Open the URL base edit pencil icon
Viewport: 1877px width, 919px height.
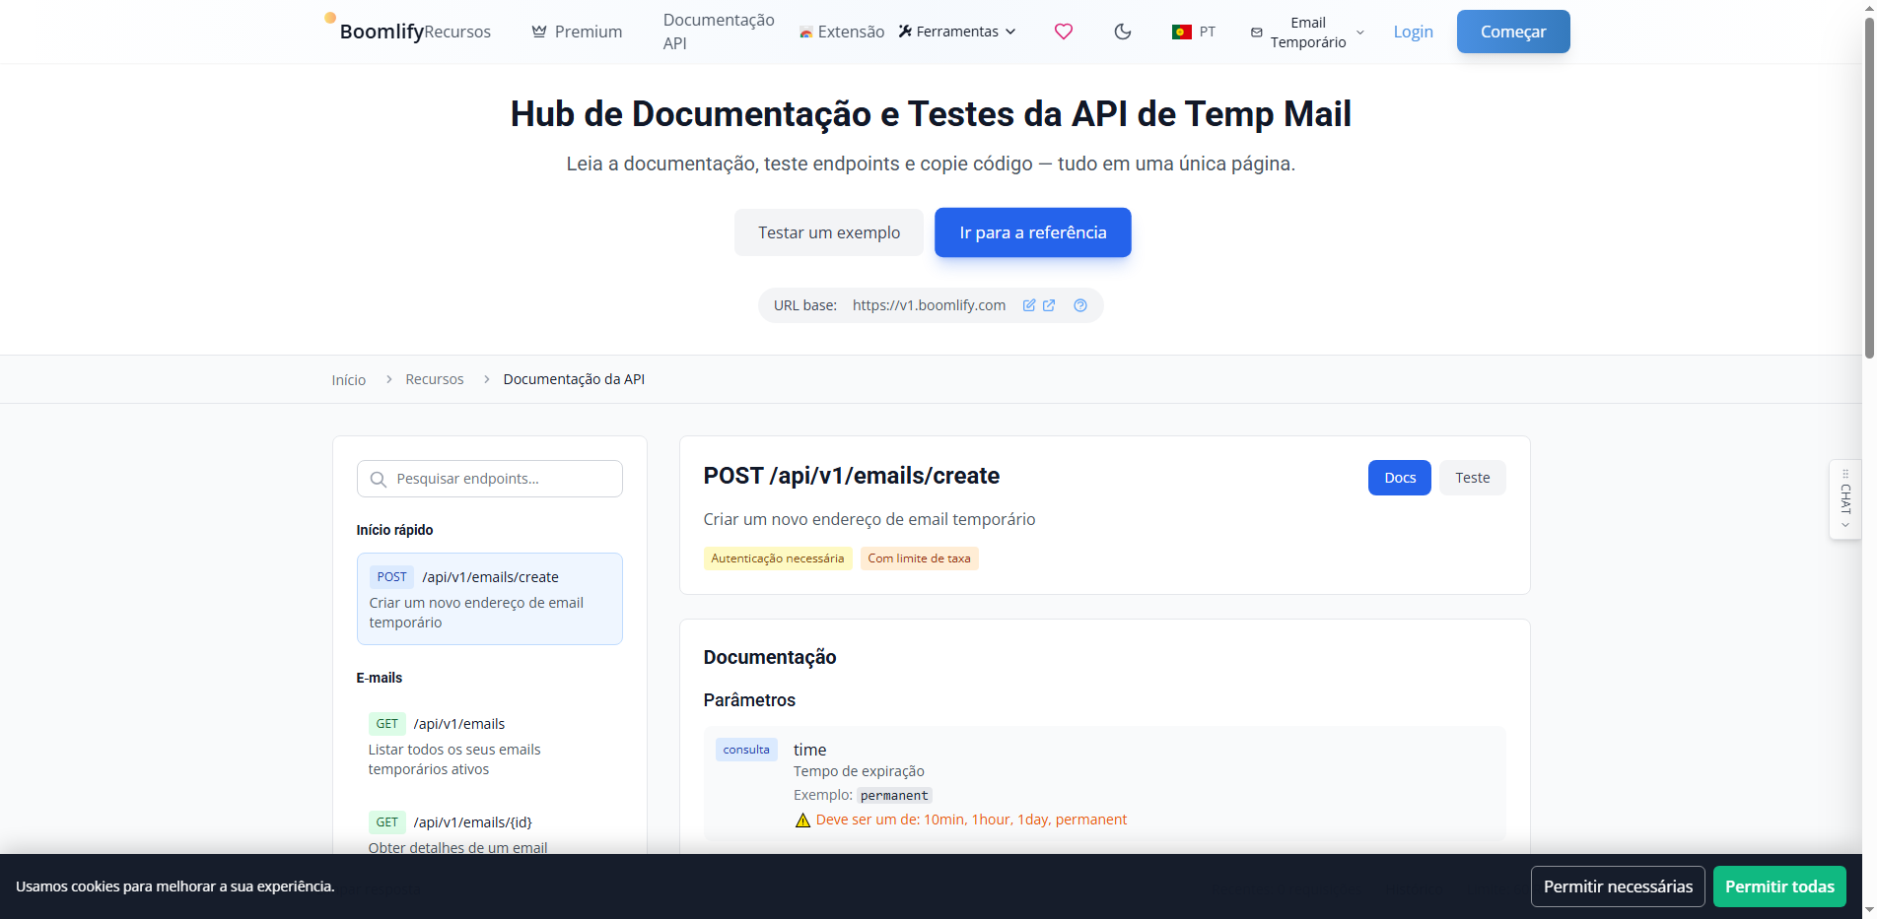[1028, 305]
